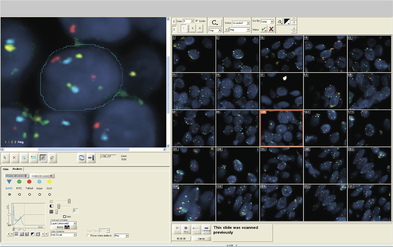This screenshot has width=393, height=247.
Task: Switch to the Slide tab
Action: (x=6, y=169)
